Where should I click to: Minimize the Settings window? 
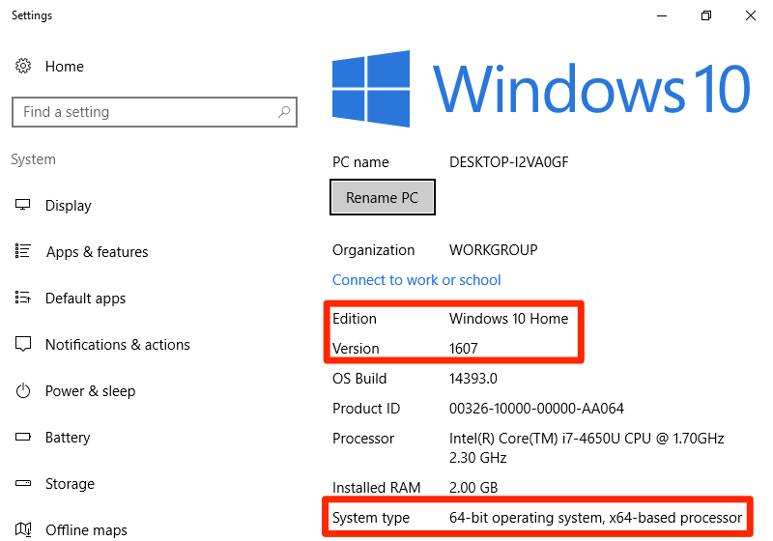[x=662, y=15]
